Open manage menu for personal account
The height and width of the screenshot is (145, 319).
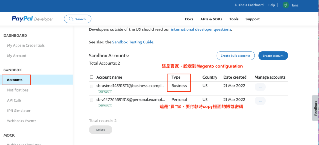[260, 101]
